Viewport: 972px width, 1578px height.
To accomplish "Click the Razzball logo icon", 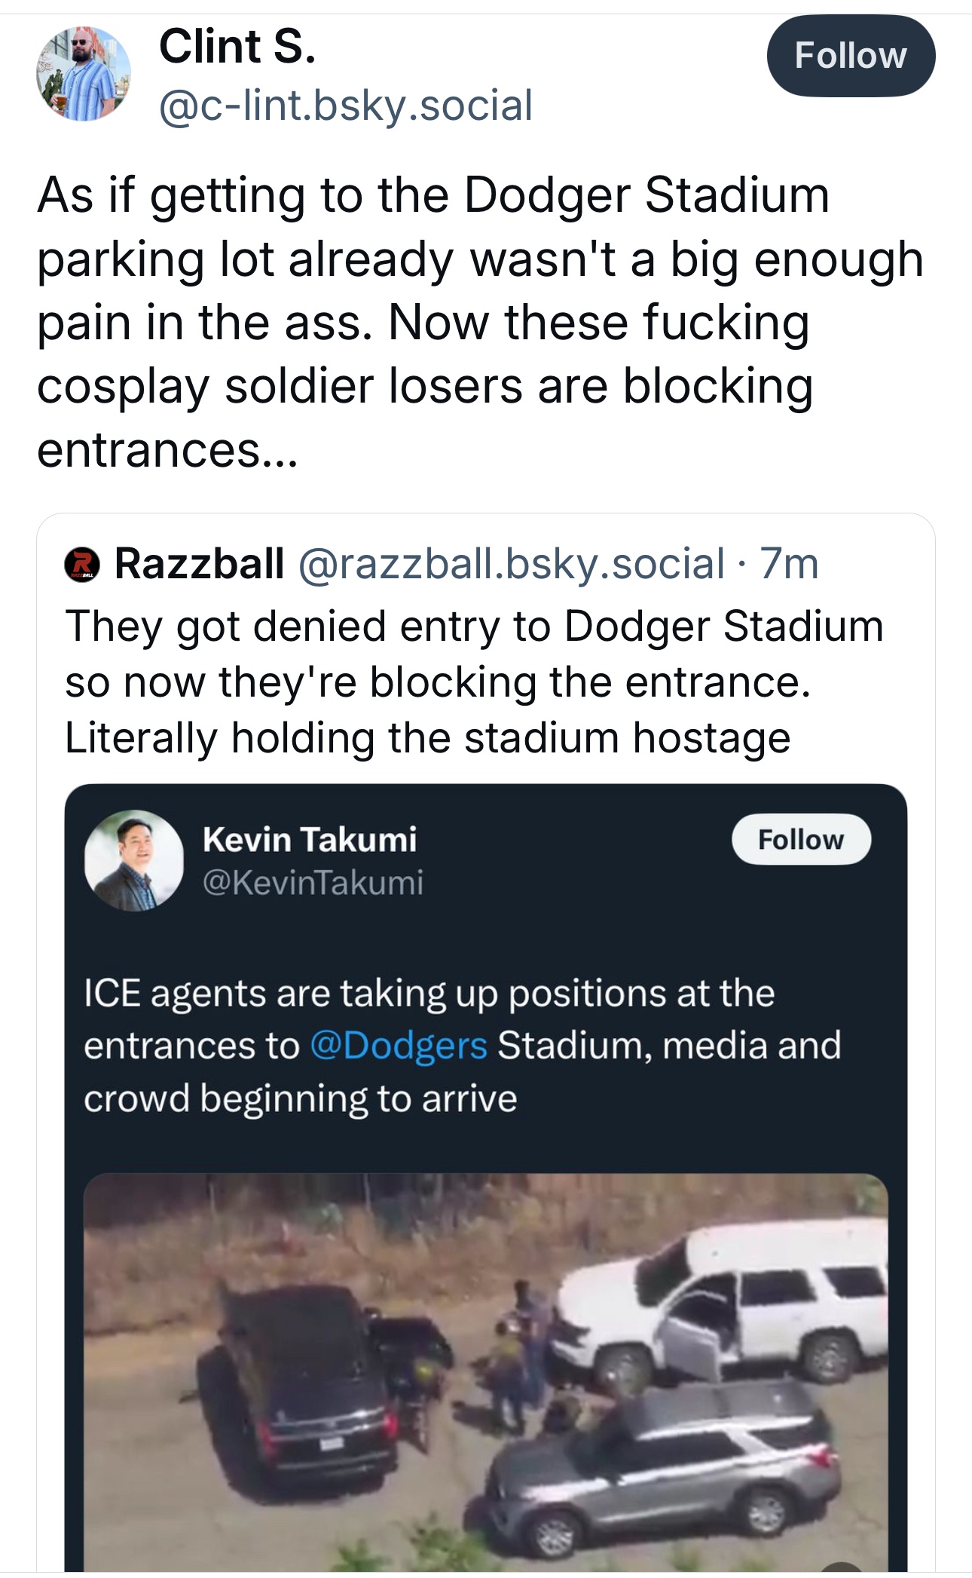I will click(81, 564).
